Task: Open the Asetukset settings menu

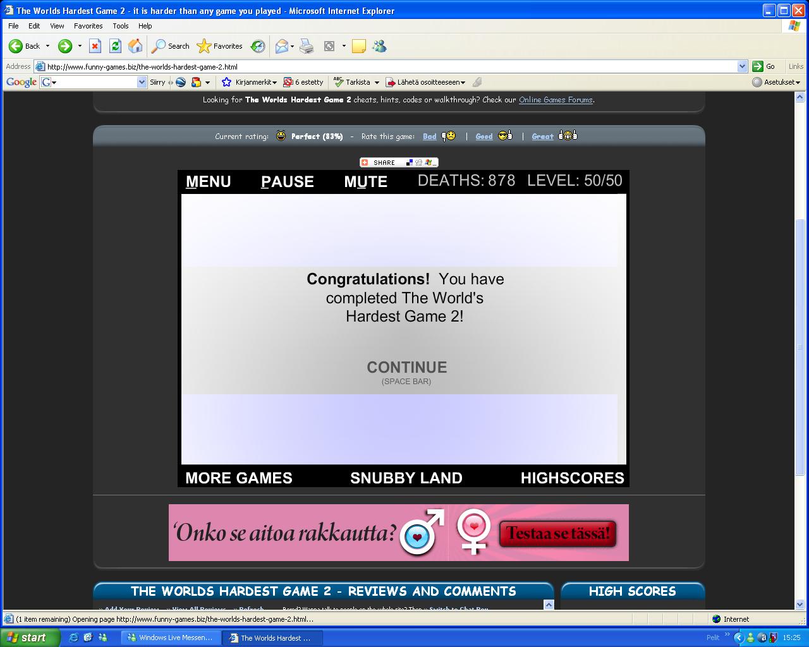Action: tap(776, 82)
